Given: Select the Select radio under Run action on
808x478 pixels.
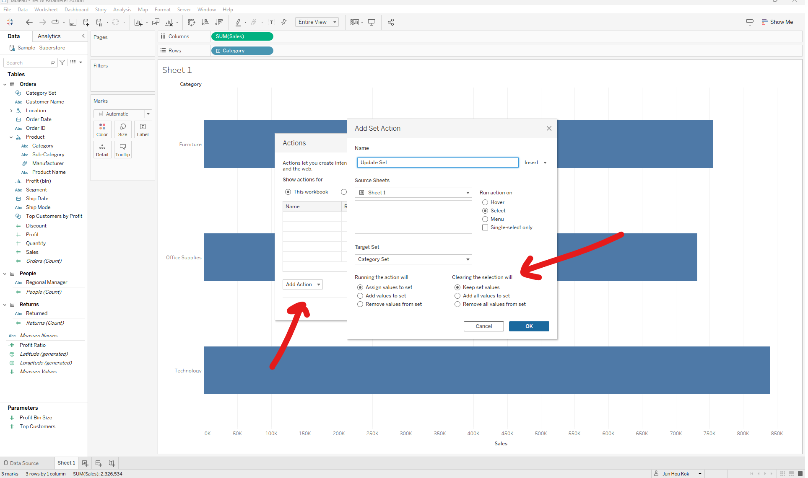Looking at the screenshot, I should 485,211.
